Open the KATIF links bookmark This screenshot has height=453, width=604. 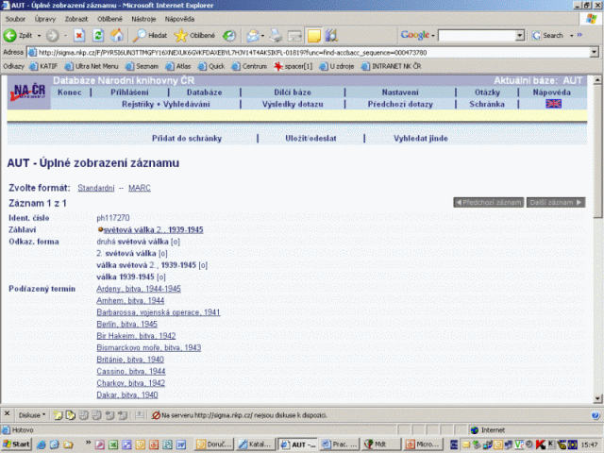pyautogui.click(x=43, y=66)
